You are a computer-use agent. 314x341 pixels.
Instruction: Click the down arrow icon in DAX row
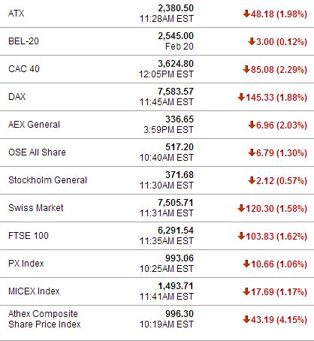pos(241,97)
